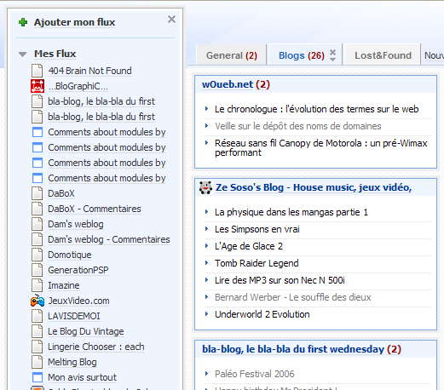Click the page icon beside GenerationPSP

tap(37, 270)
